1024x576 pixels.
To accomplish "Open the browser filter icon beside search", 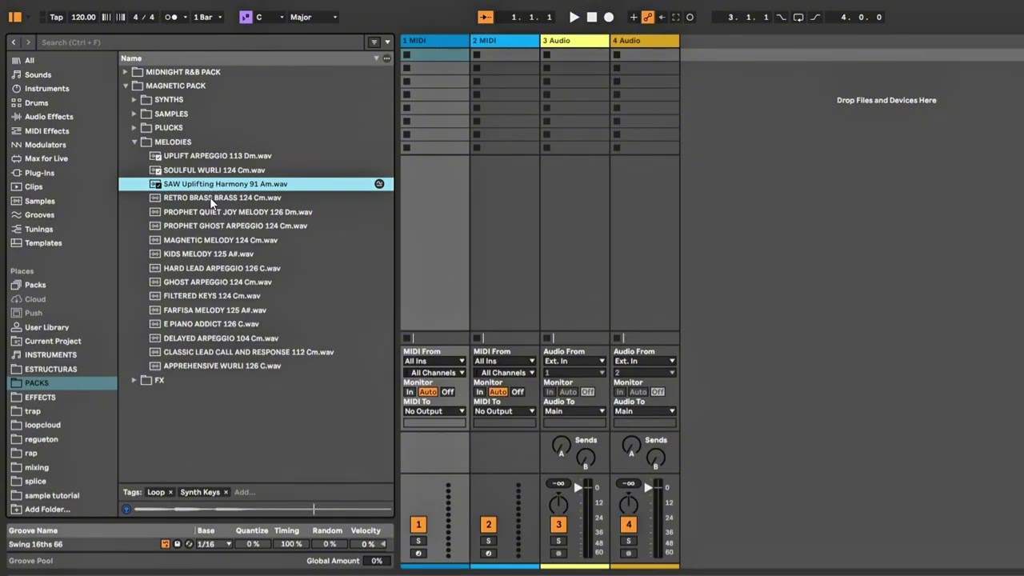I will coord(374,42).
